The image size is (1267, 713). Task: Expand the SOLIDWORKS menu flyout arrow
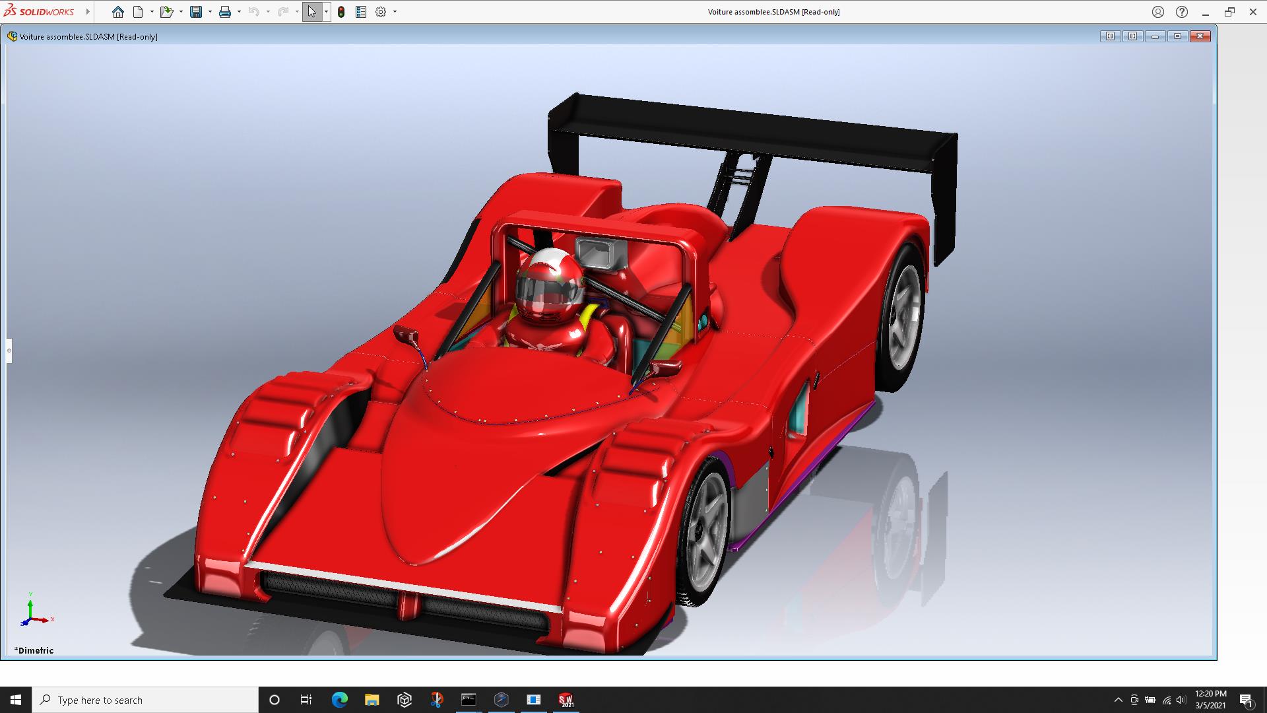click(87, 12)
